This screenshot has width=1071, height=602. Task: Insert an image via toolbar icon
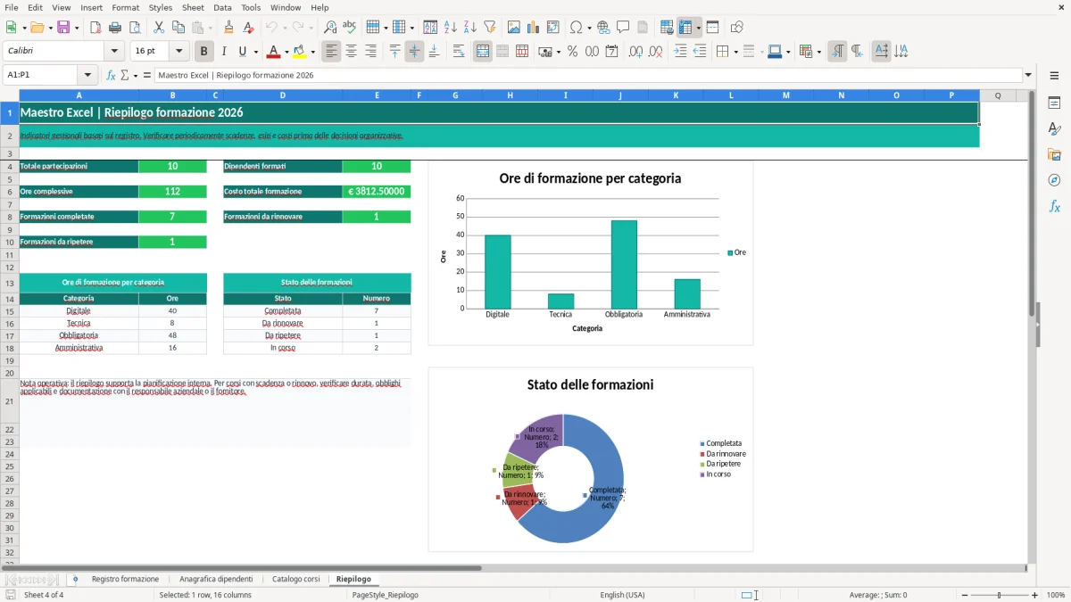[513, 28]
